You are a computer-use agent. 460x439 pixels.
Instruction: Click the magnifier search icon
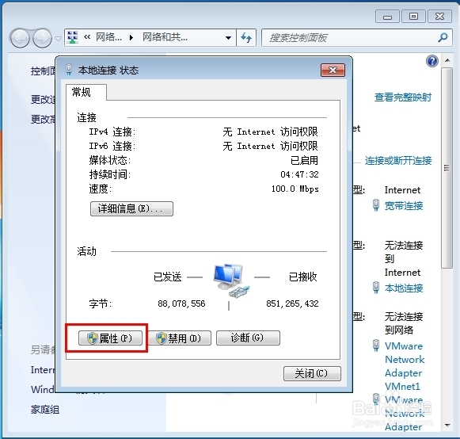443,37
